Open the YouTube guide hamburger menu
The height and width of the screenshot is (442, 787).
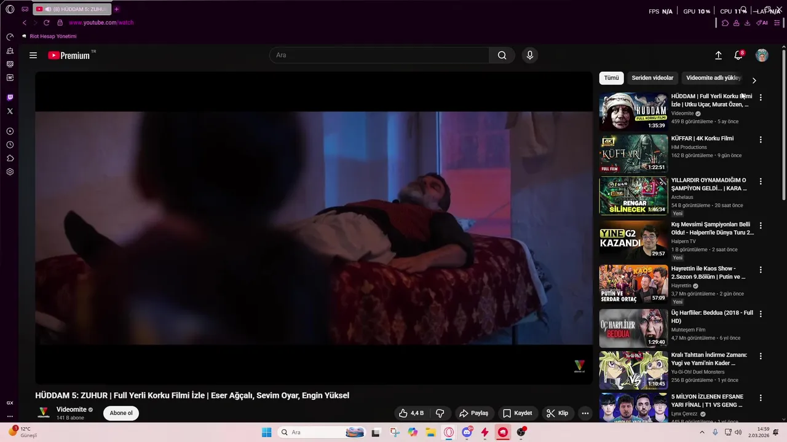(x=33, y=55)
